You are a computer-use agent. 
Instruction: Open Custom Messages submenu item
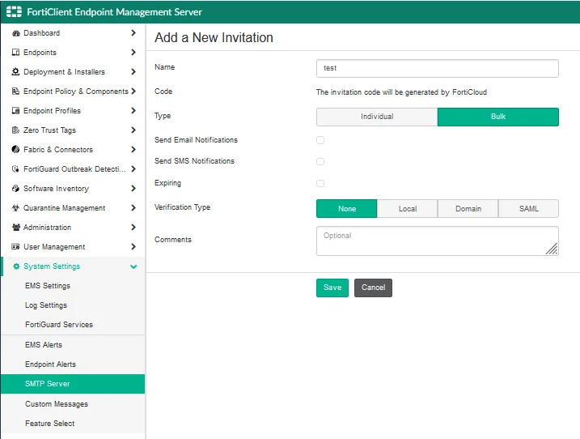click(73, 404)
